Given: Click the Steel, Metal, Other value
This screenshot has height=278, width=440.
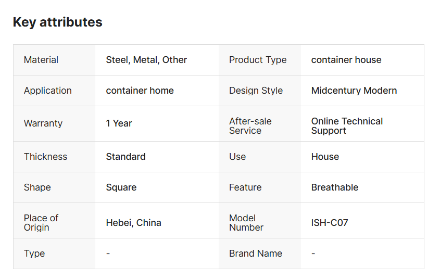Looking at the screenshot, I should tap(146, 60).
